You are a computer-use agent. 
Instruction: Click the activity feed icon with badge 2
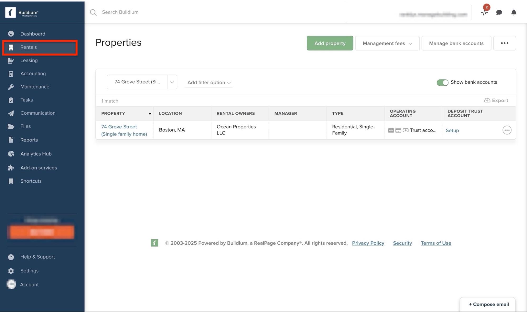tap(485, 12)
